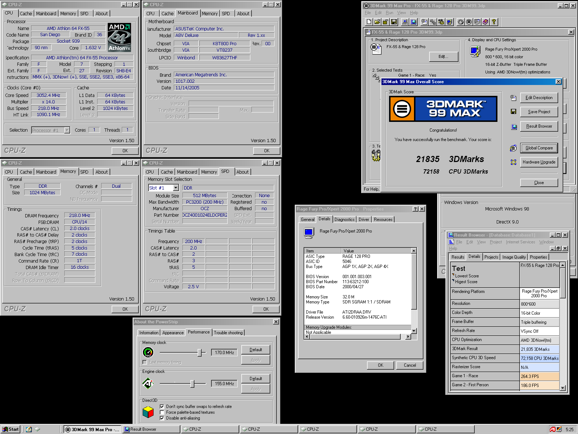
Task: Switch to Information tab in PowerStrip
Action: tap(149, 333)
